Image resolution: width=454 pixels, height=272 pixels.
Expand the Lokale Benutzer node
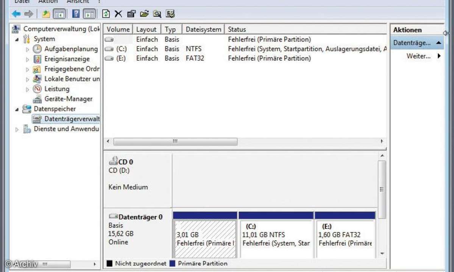[28, 79]
